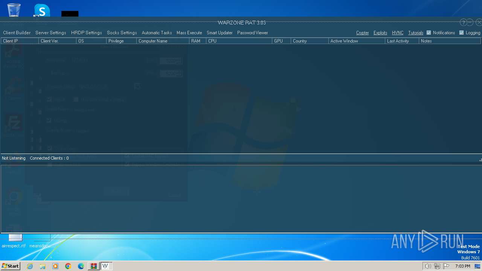Open Action Center flag in tray

[446, 266]
